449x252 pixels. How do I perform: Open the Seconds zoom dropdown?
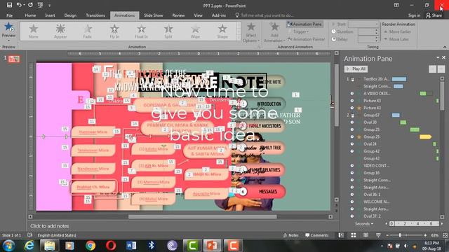pyautogui.click(x=364, y=224)
